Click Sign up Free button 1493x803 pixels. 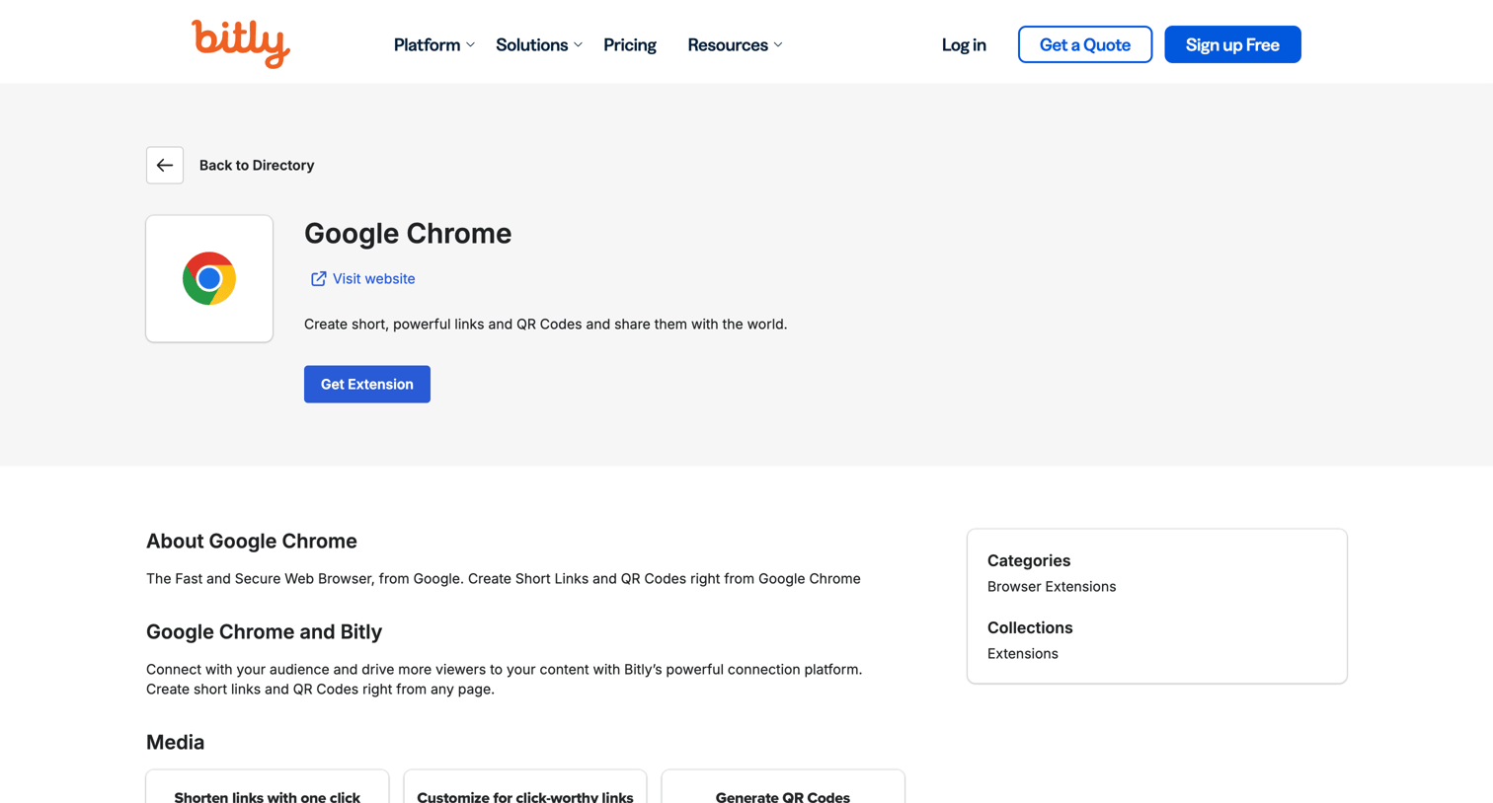click(x=1232, y=44)
